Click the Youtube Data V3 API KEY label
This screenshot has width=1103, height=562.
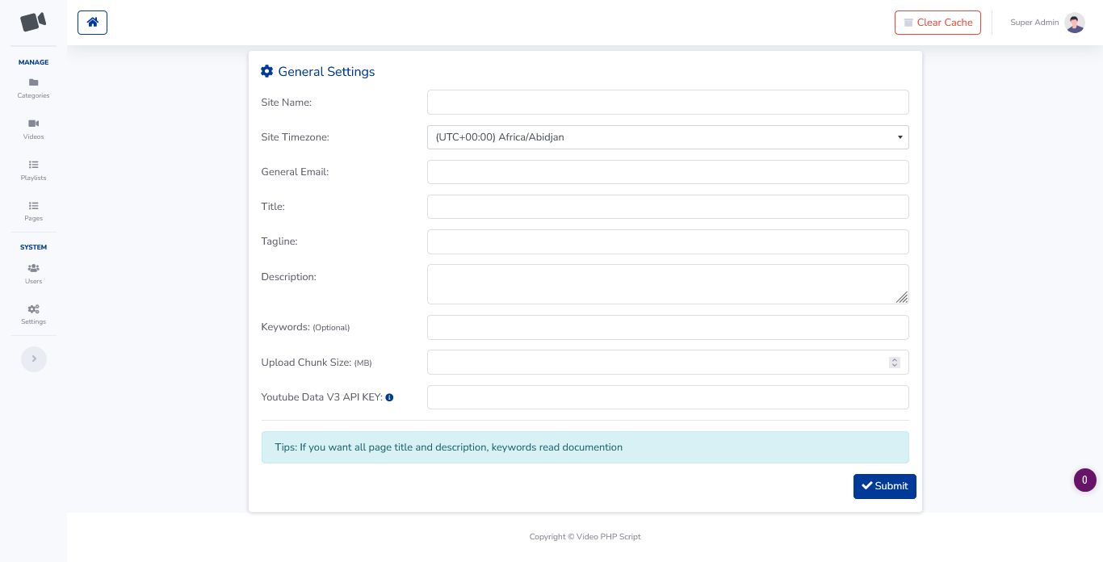pyautogui.click(x=321, y=397)
